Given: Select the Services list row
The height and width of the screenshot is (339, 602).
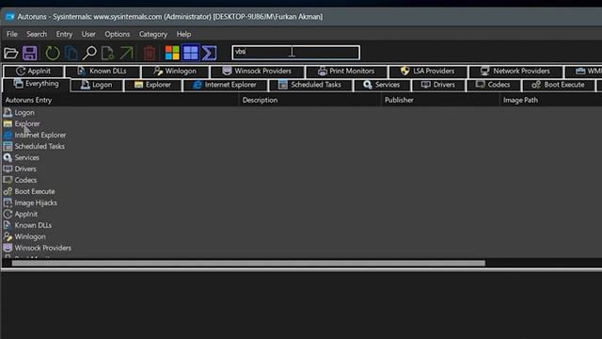Looking at the screenshot, I should [26, 157].
